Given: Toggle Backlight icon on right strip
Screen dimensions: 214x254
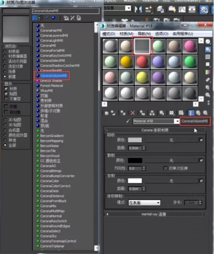Looking at the screenshot, I should (208, 50).
